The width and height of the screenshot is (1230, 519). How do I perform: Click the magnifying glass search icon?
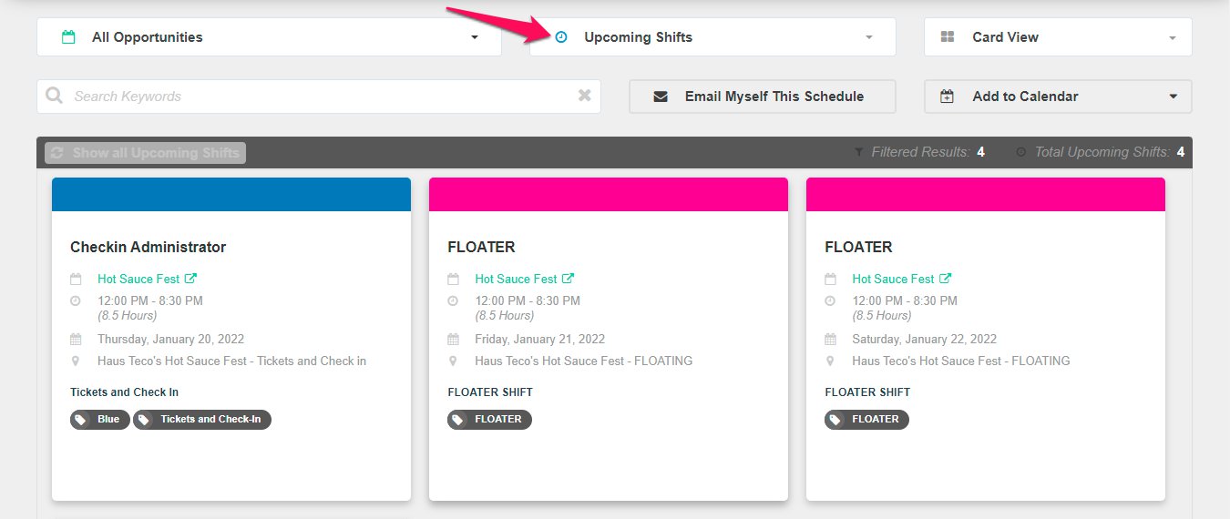click(55, 96)
